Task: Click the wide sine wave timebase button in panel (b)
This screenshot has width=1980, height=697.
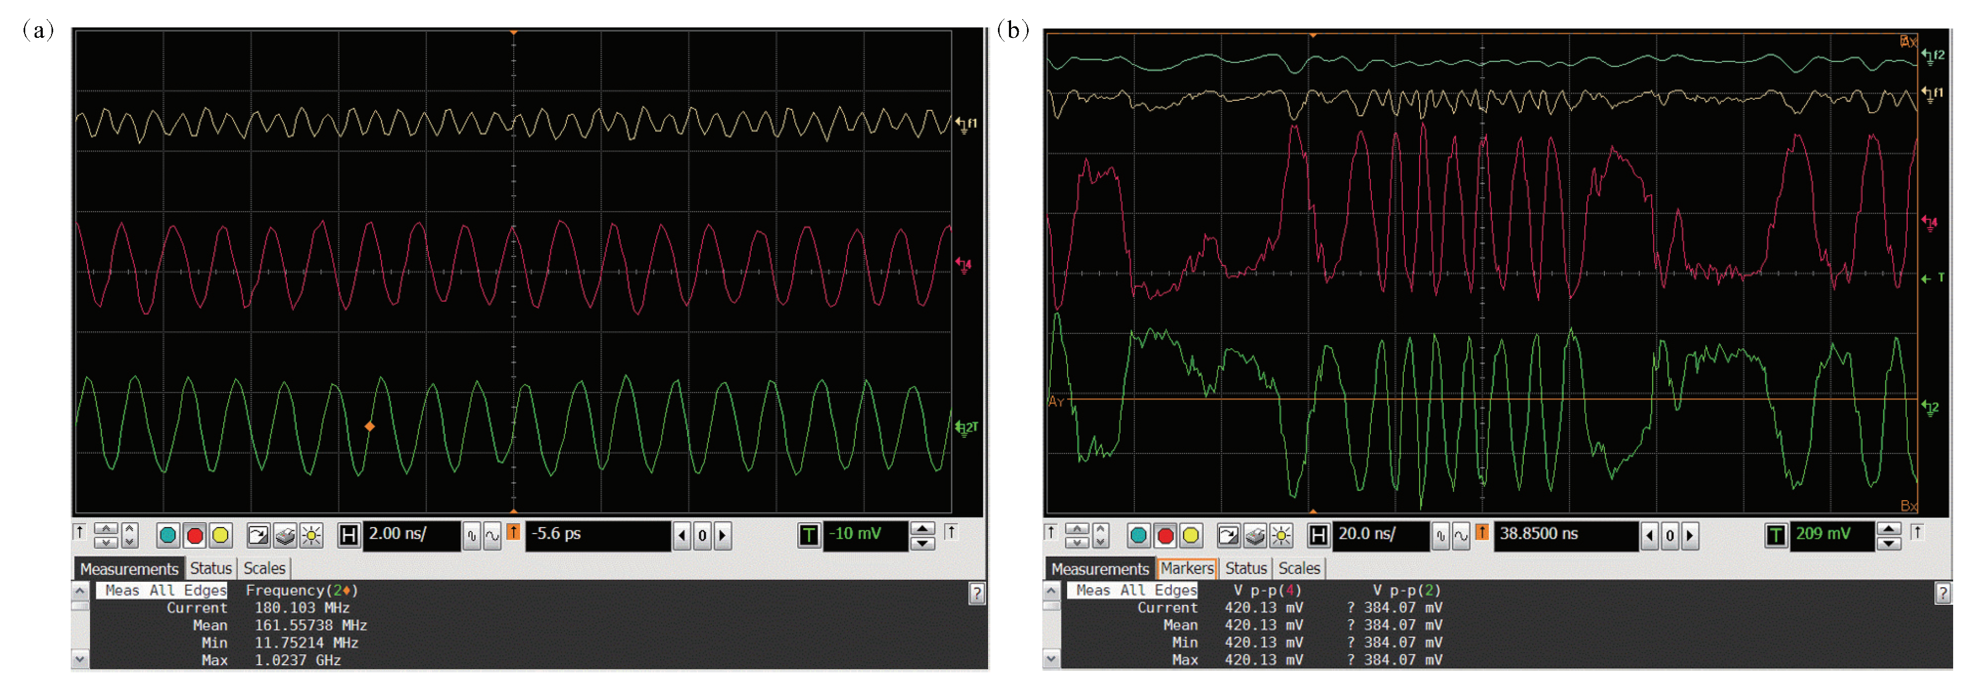Action: [x=1461, y=536]
